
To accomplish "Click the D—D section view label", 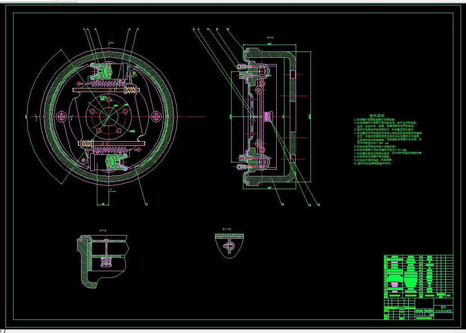I will click(227, 229).
